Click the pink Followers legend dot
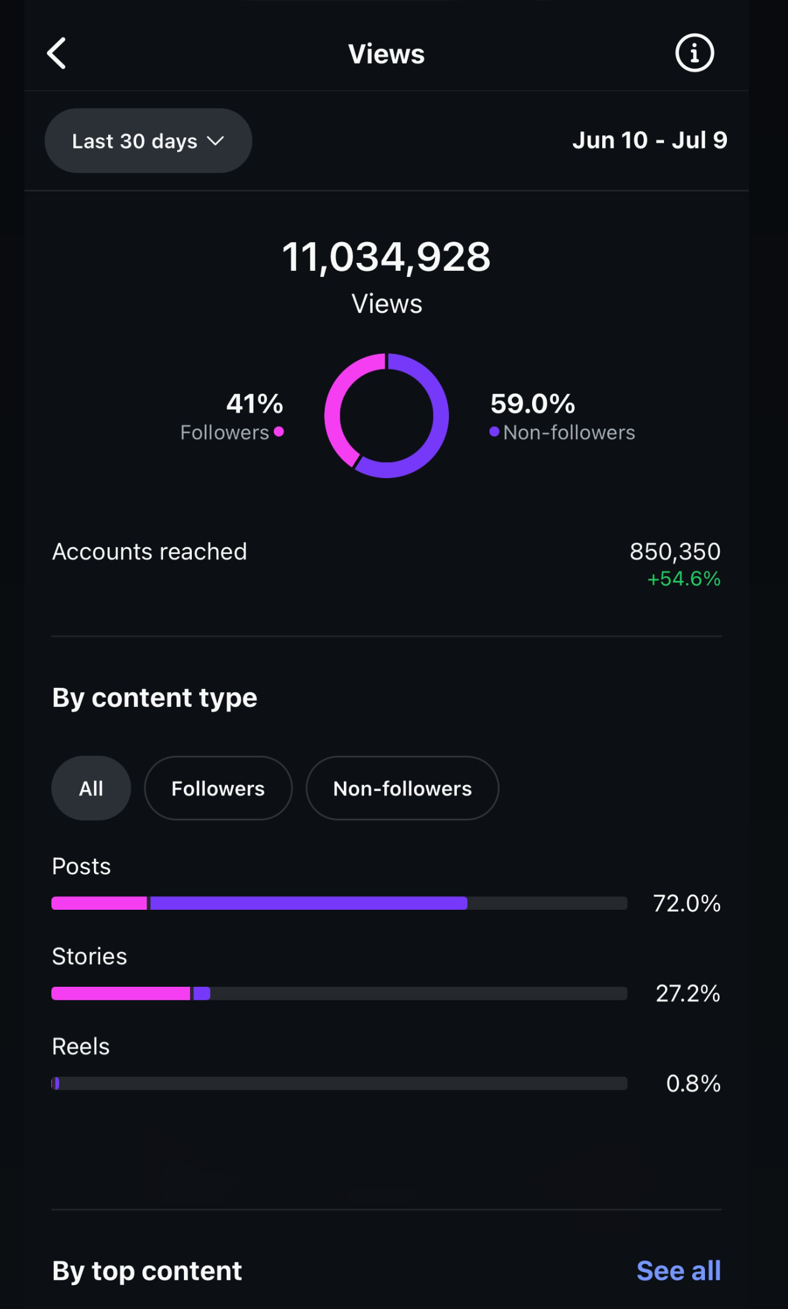 click(279, 432)
